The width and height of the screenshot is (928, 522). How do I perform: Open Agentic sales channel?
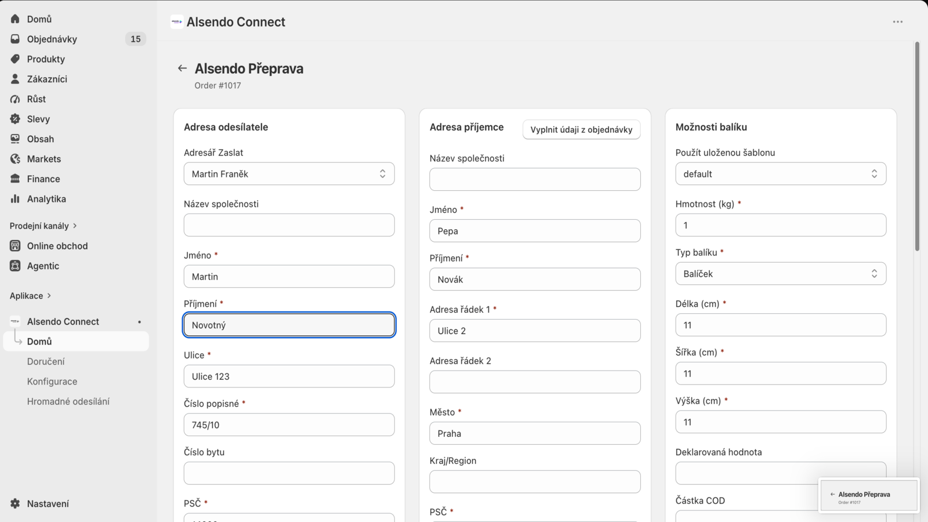43,266
